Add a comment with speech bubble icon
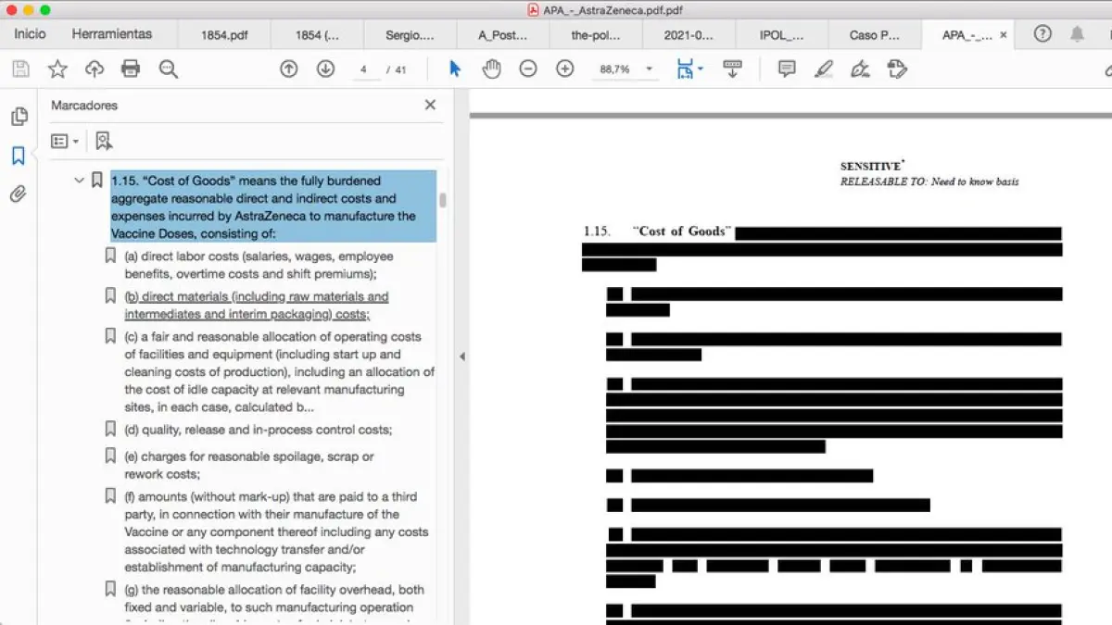The height and width of the screenshot is (625, 1112). pyautogui.click(x=787, y=69)
